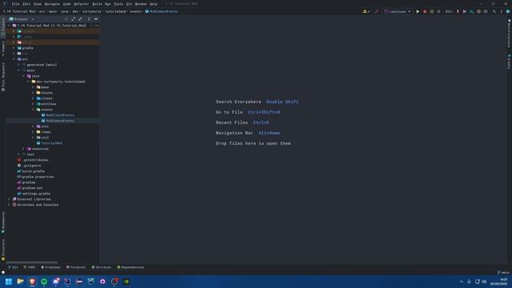Viewport: 512px width, 288px height.
Task: Expand External Libraries node
Action: tap(9, 199)
